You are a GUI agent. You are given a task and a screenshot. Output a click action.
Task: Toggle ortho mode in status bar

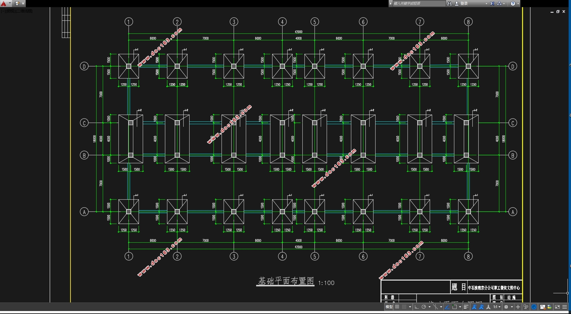pyautogui.click(x=416, y=307)
